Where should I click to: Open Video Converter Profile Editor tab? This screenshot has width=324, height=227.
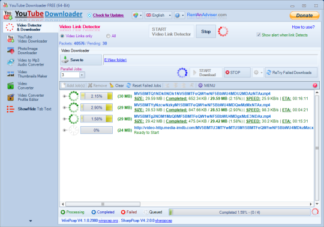(x=31, y=97)
